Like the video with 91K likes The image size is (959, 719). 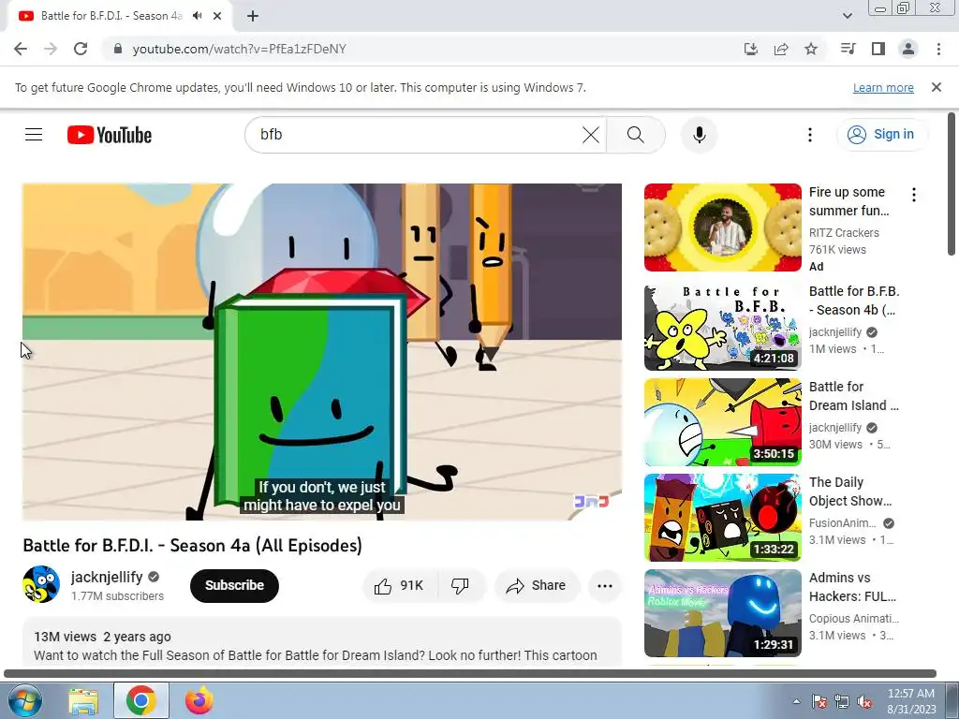coord(401,586)
